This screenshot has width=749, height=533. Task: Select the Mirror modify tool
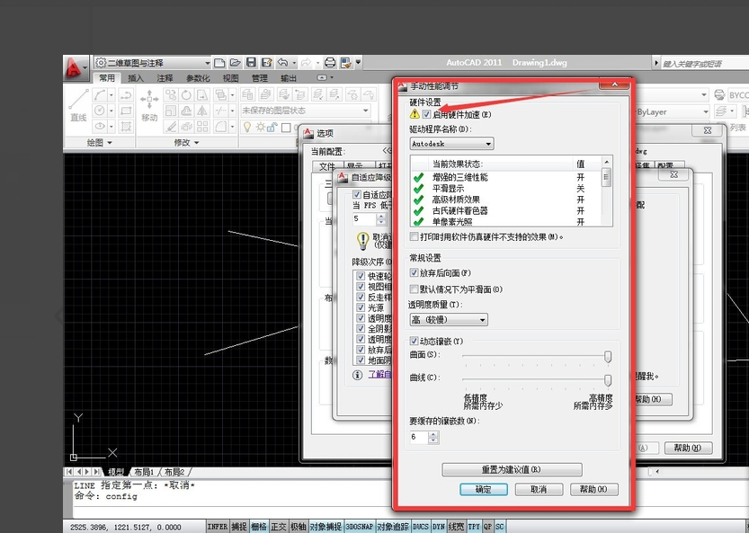pos(202,111)
